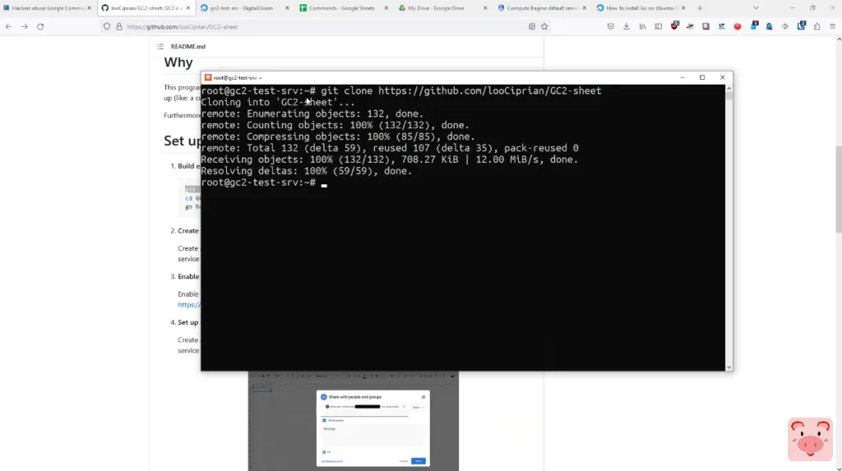This screenshot has width=842, height=471.
Task: Click "Cloning into 'GC2-sheet'..." terminal line
Action: click(x=278, y=102)
